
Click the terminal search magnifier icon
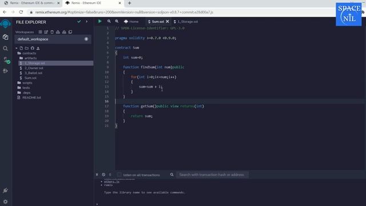point(172,175)
